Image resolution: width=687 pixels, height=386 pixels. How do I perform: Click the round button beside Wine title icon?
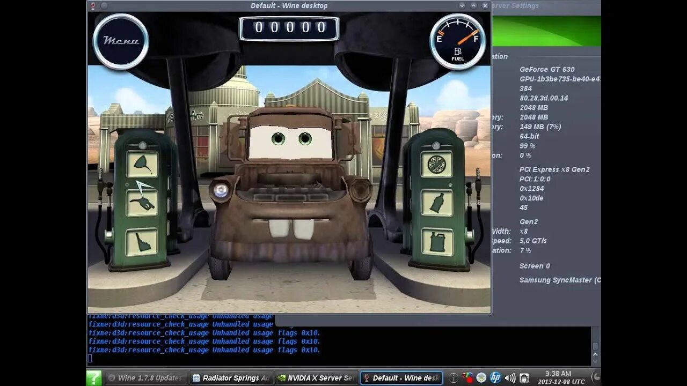pyautogui.click(x=104, y=5)
